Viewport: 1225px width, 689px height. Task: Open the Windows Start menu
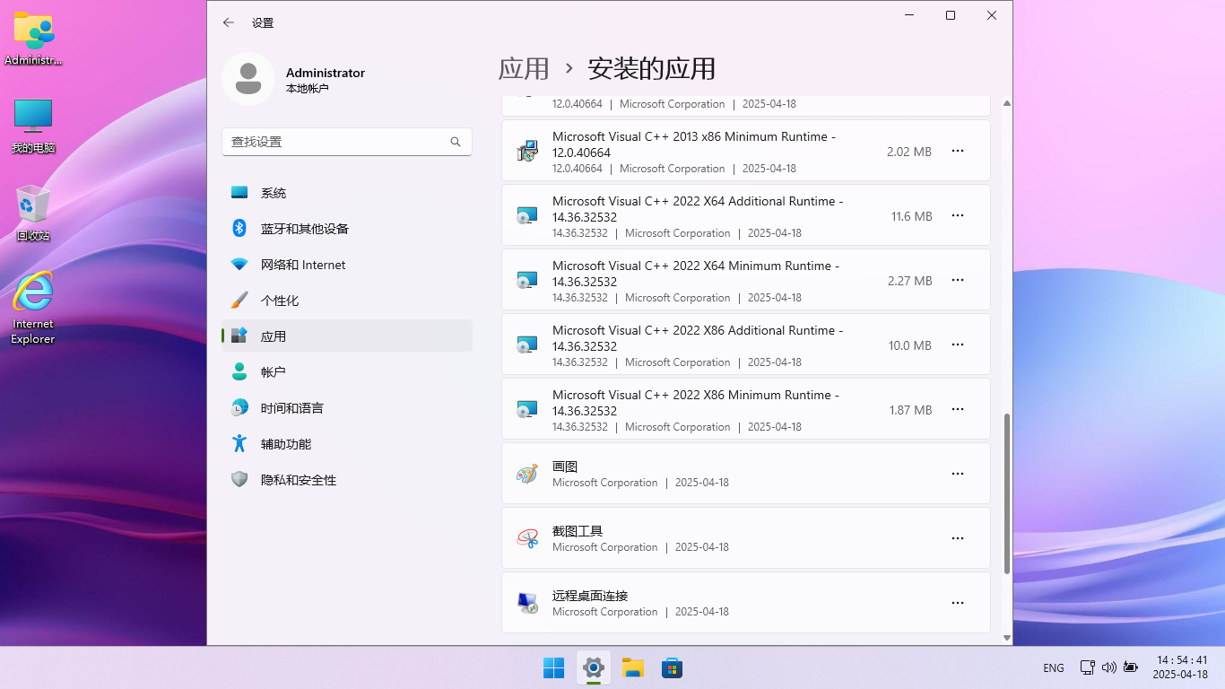tap(554, 667)
